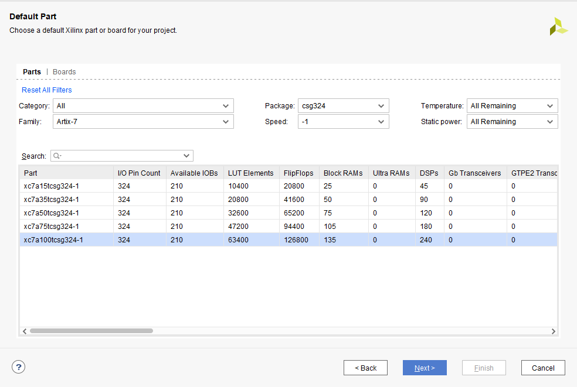Cancel the new project wizard
577x387 pixels.
(542, 368)
